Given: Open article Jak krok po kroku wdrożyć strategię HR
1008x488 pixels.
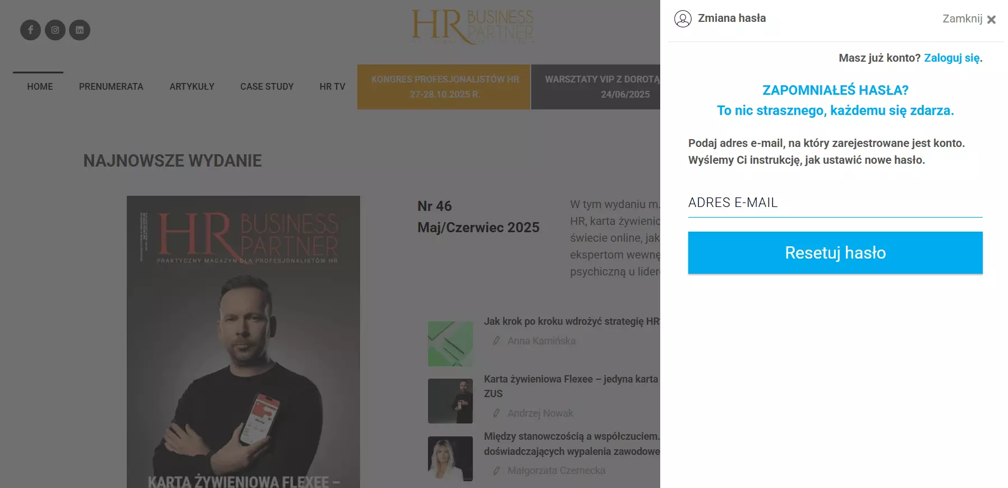Looking at the screenshot, I should tap(572, 321).
